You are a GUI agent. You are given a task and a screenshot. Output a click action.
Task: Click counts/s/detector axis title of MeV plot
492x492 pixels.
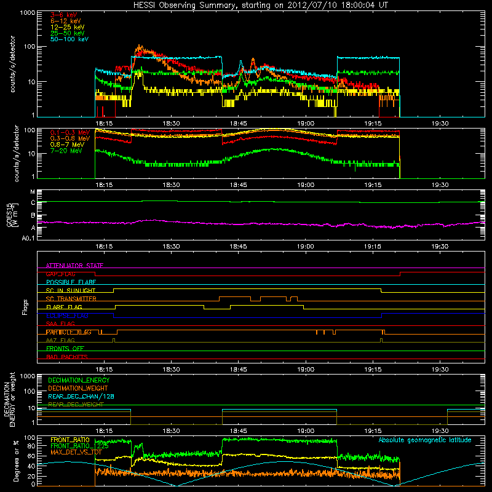17,153
